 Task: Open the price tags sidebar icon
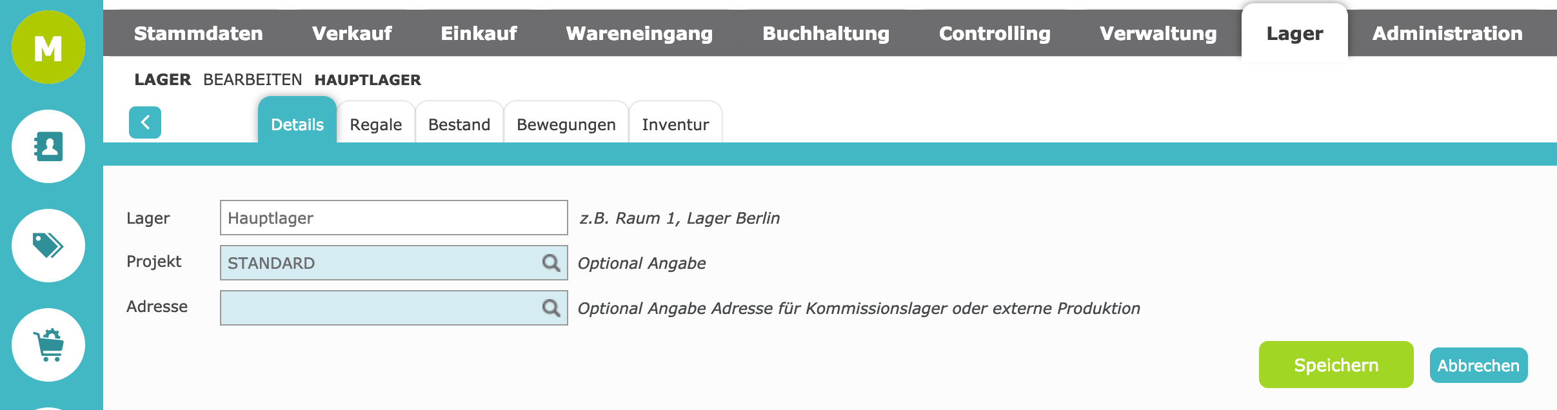tap(48, 246)
